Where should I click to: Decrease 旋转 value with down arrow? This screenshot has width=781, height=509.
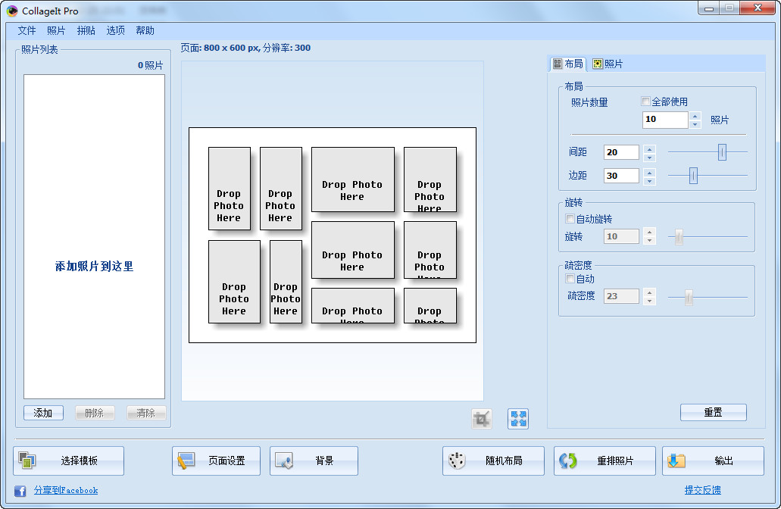click(649, 241)
